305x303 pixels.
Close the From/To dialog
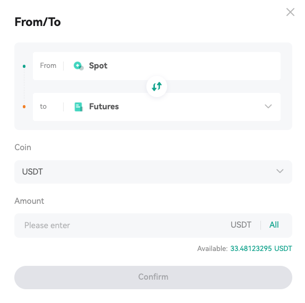290,12
